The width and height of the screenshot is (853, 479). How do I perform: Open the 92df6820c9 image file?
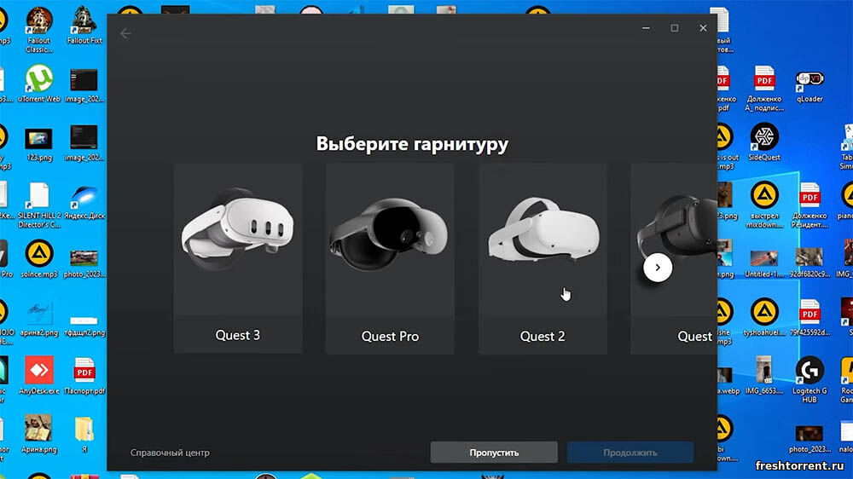[x=809, y=263]
